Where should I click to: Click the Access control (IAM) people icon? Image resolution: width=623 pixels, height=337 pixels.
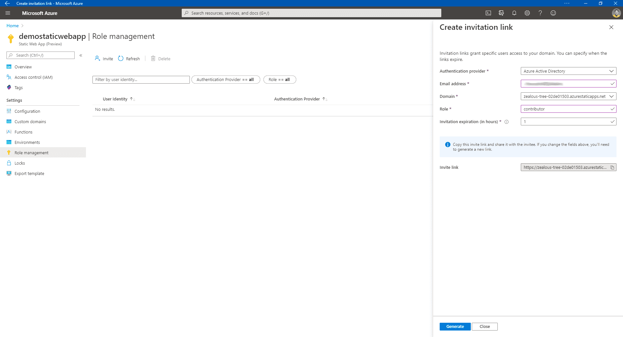point(9,77)
